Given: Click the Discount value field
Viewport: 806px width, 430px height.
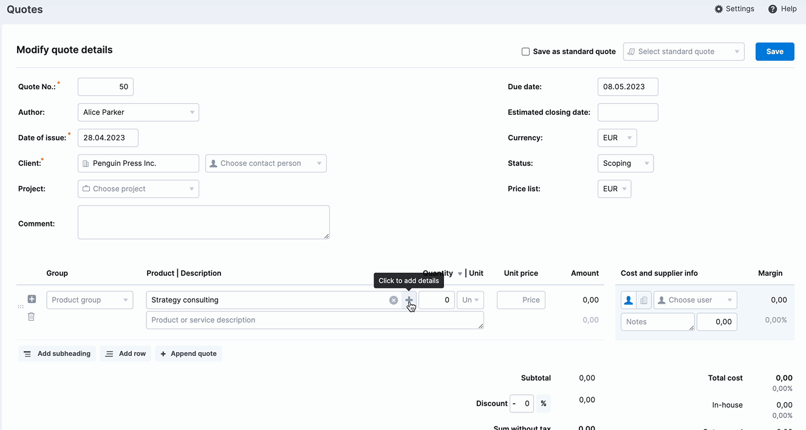Looking at the screenshot, I should click(526, 404).
